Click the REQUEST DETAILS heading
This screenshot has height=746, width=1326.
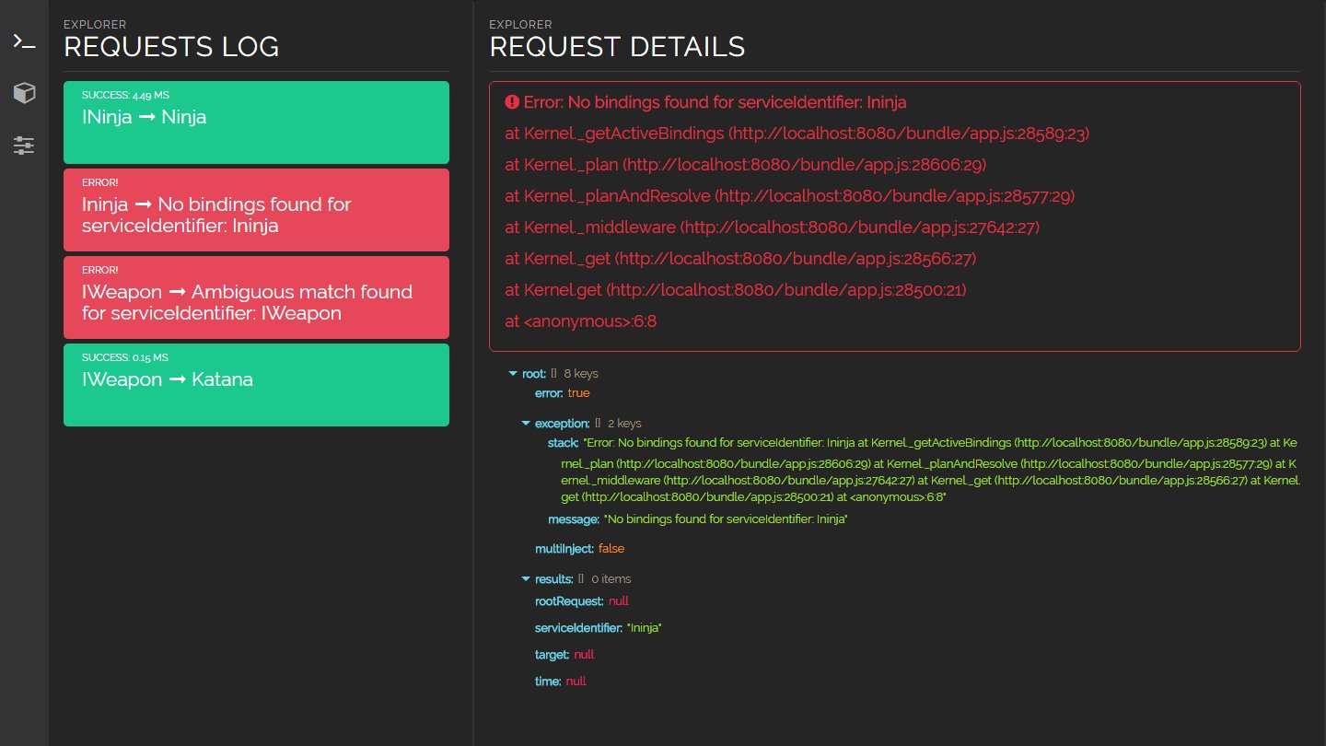pos(617,46)
